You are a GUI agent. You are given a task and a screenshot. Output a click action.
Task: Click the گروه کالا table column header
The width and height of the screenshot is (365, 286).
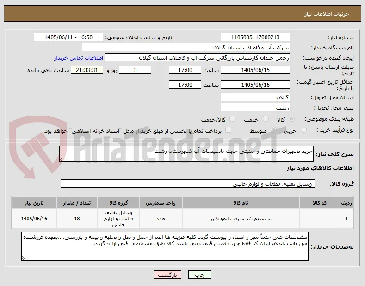tap(118, 203)
